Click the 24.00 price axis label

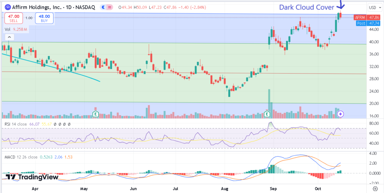(374, 91)
